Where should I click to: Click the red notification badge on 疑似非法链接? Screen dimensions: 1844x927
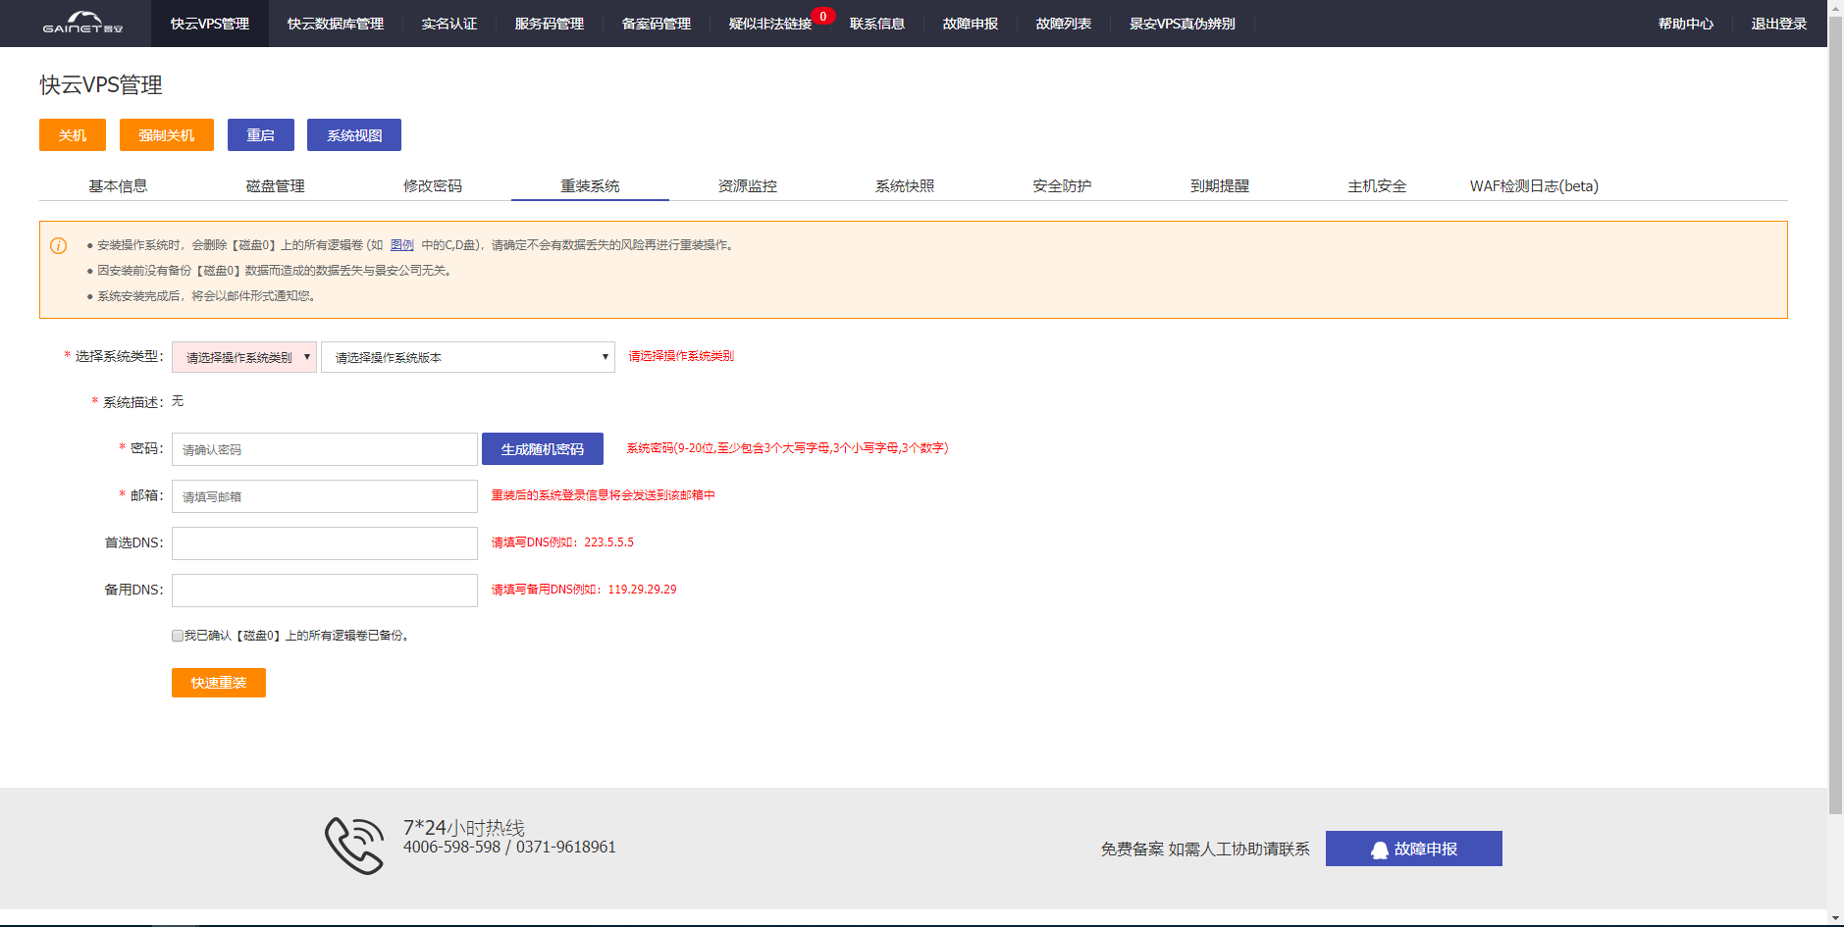click(822, 16)
